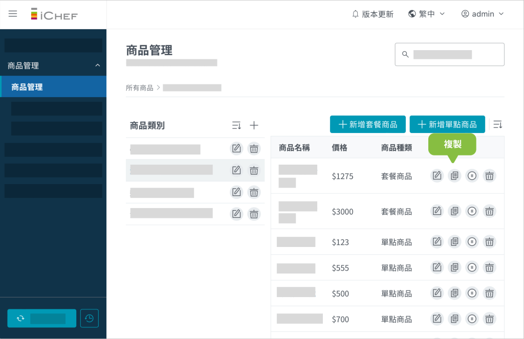Click the copy icon for the $1275 product
Viewport: 524px width, 339px height.
454,176
